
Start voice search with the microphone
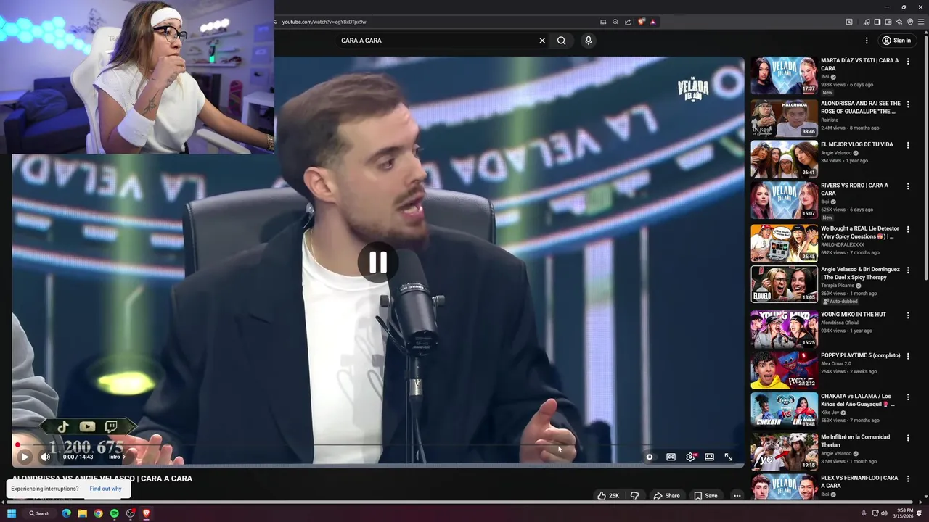click(588, 41)
